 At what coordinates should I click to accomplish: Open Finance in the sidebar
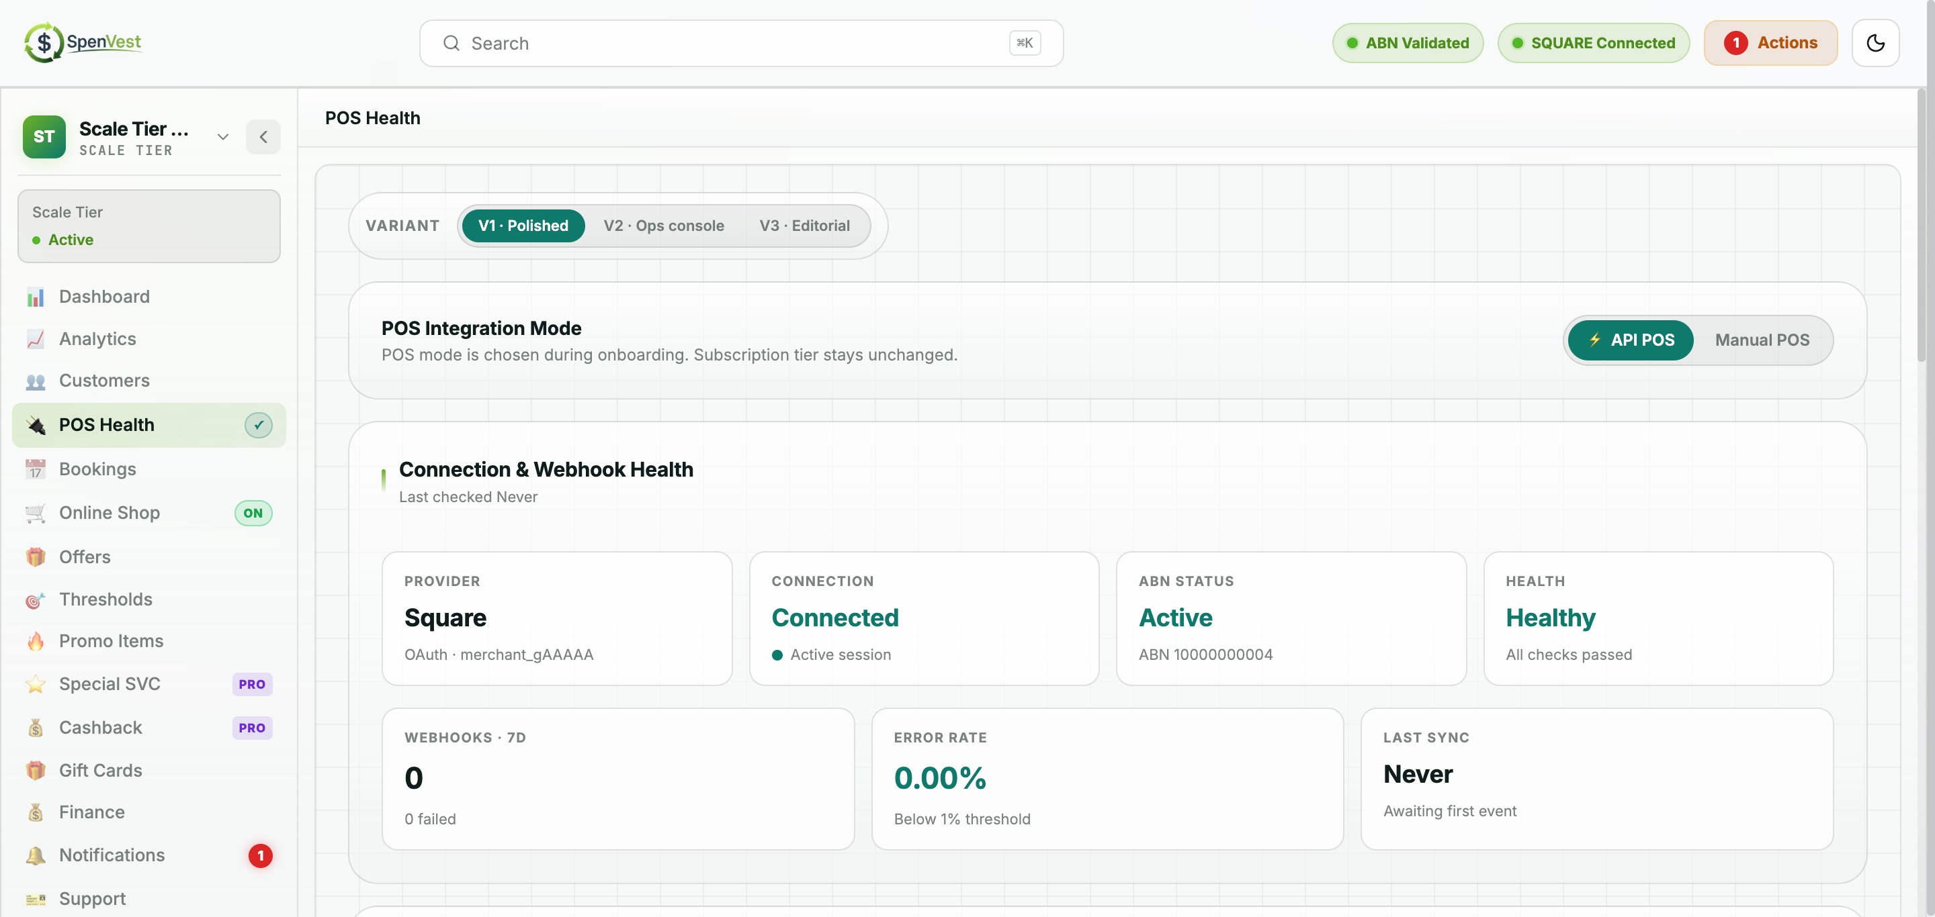[148, 813]
